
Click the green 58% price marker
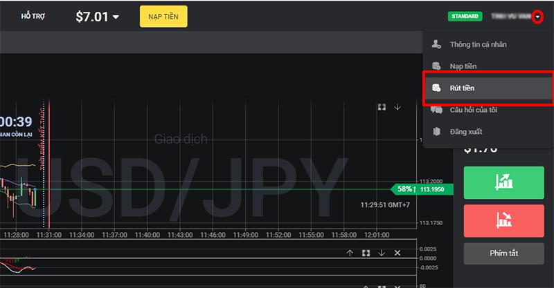click(x=402, y=189)
